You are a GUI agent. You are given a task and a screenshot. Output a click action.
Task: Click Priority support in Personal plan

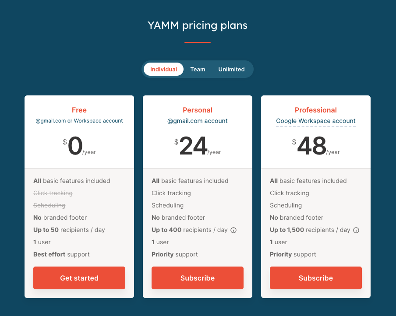(x=175, y=254)
